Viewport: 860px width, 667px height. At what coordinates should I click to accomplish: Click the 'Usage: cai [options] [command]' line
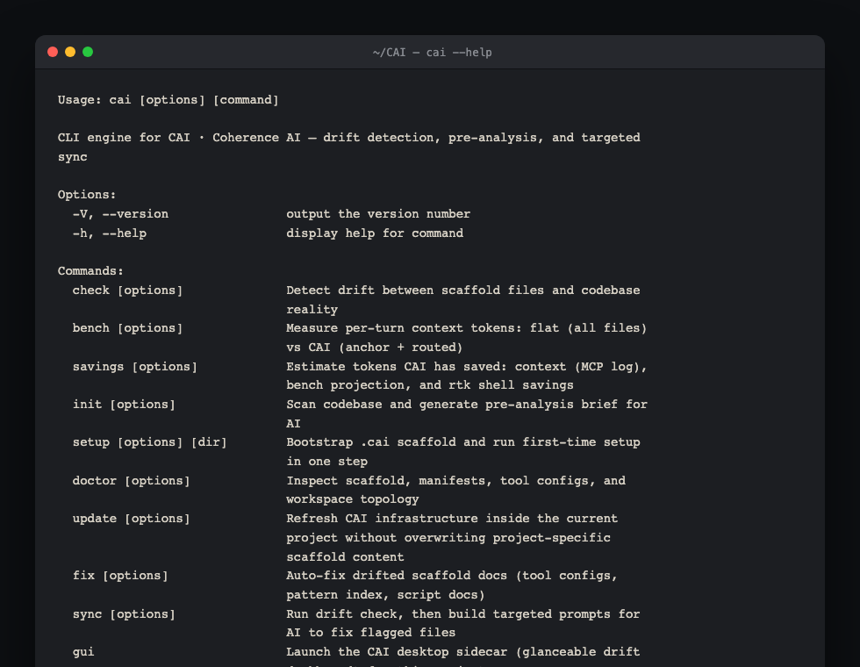click(168, 100)
